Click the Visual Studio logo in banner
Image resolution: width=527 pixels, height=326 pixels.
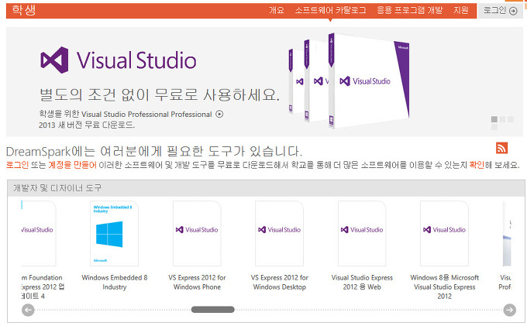coord(119,60)
